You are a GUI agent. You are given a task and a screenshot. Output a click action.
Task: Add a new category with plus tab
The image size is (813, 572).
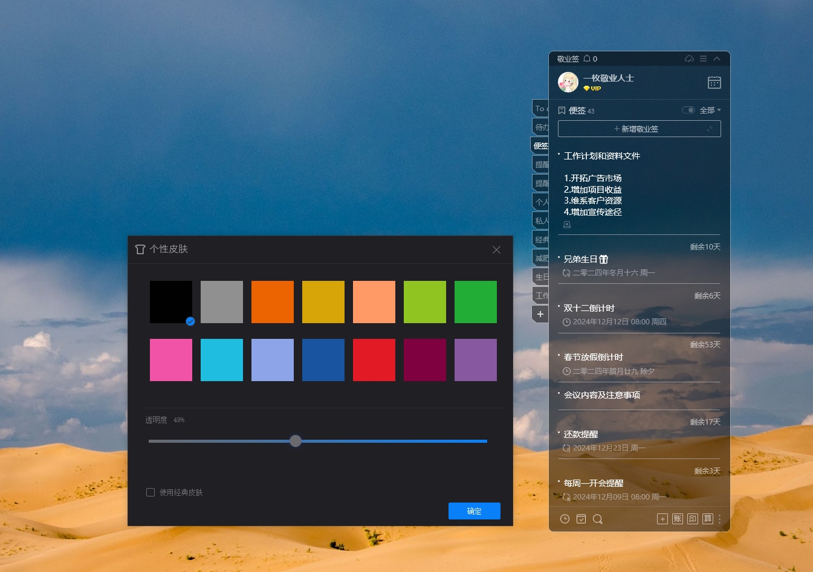(x=540, y=314)
